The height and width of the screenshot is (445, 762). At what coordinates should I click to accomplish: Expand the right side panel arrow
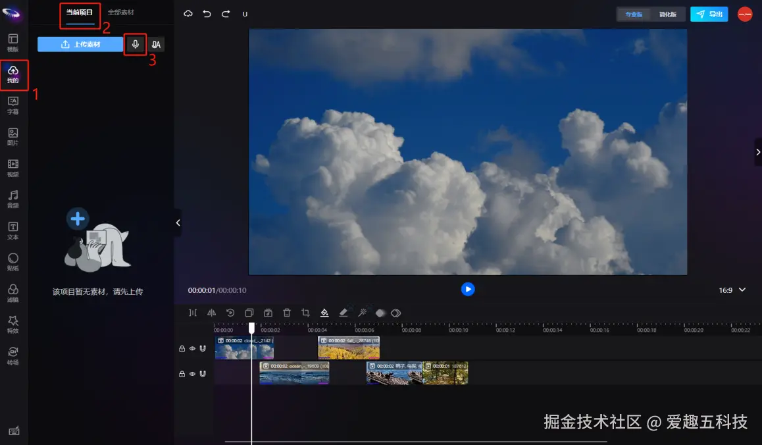757,152
